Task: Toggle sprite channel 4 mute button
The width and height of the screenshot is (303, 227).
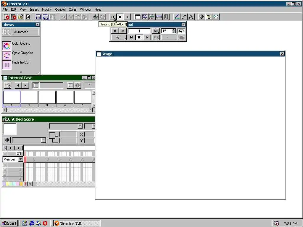Action: tap(5, 179)
